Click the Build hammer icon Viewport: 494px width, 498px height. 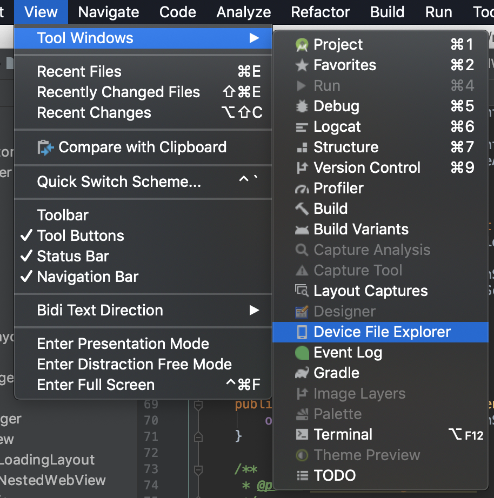(x=302, y=209)
